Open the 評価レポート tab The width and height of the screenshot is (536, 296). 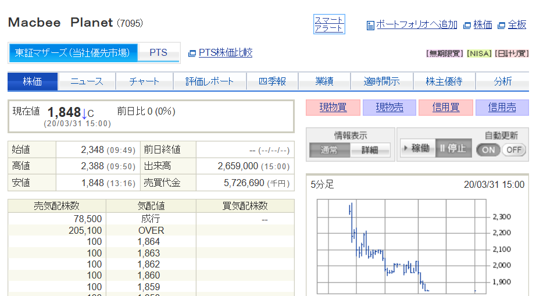[209, 81]
